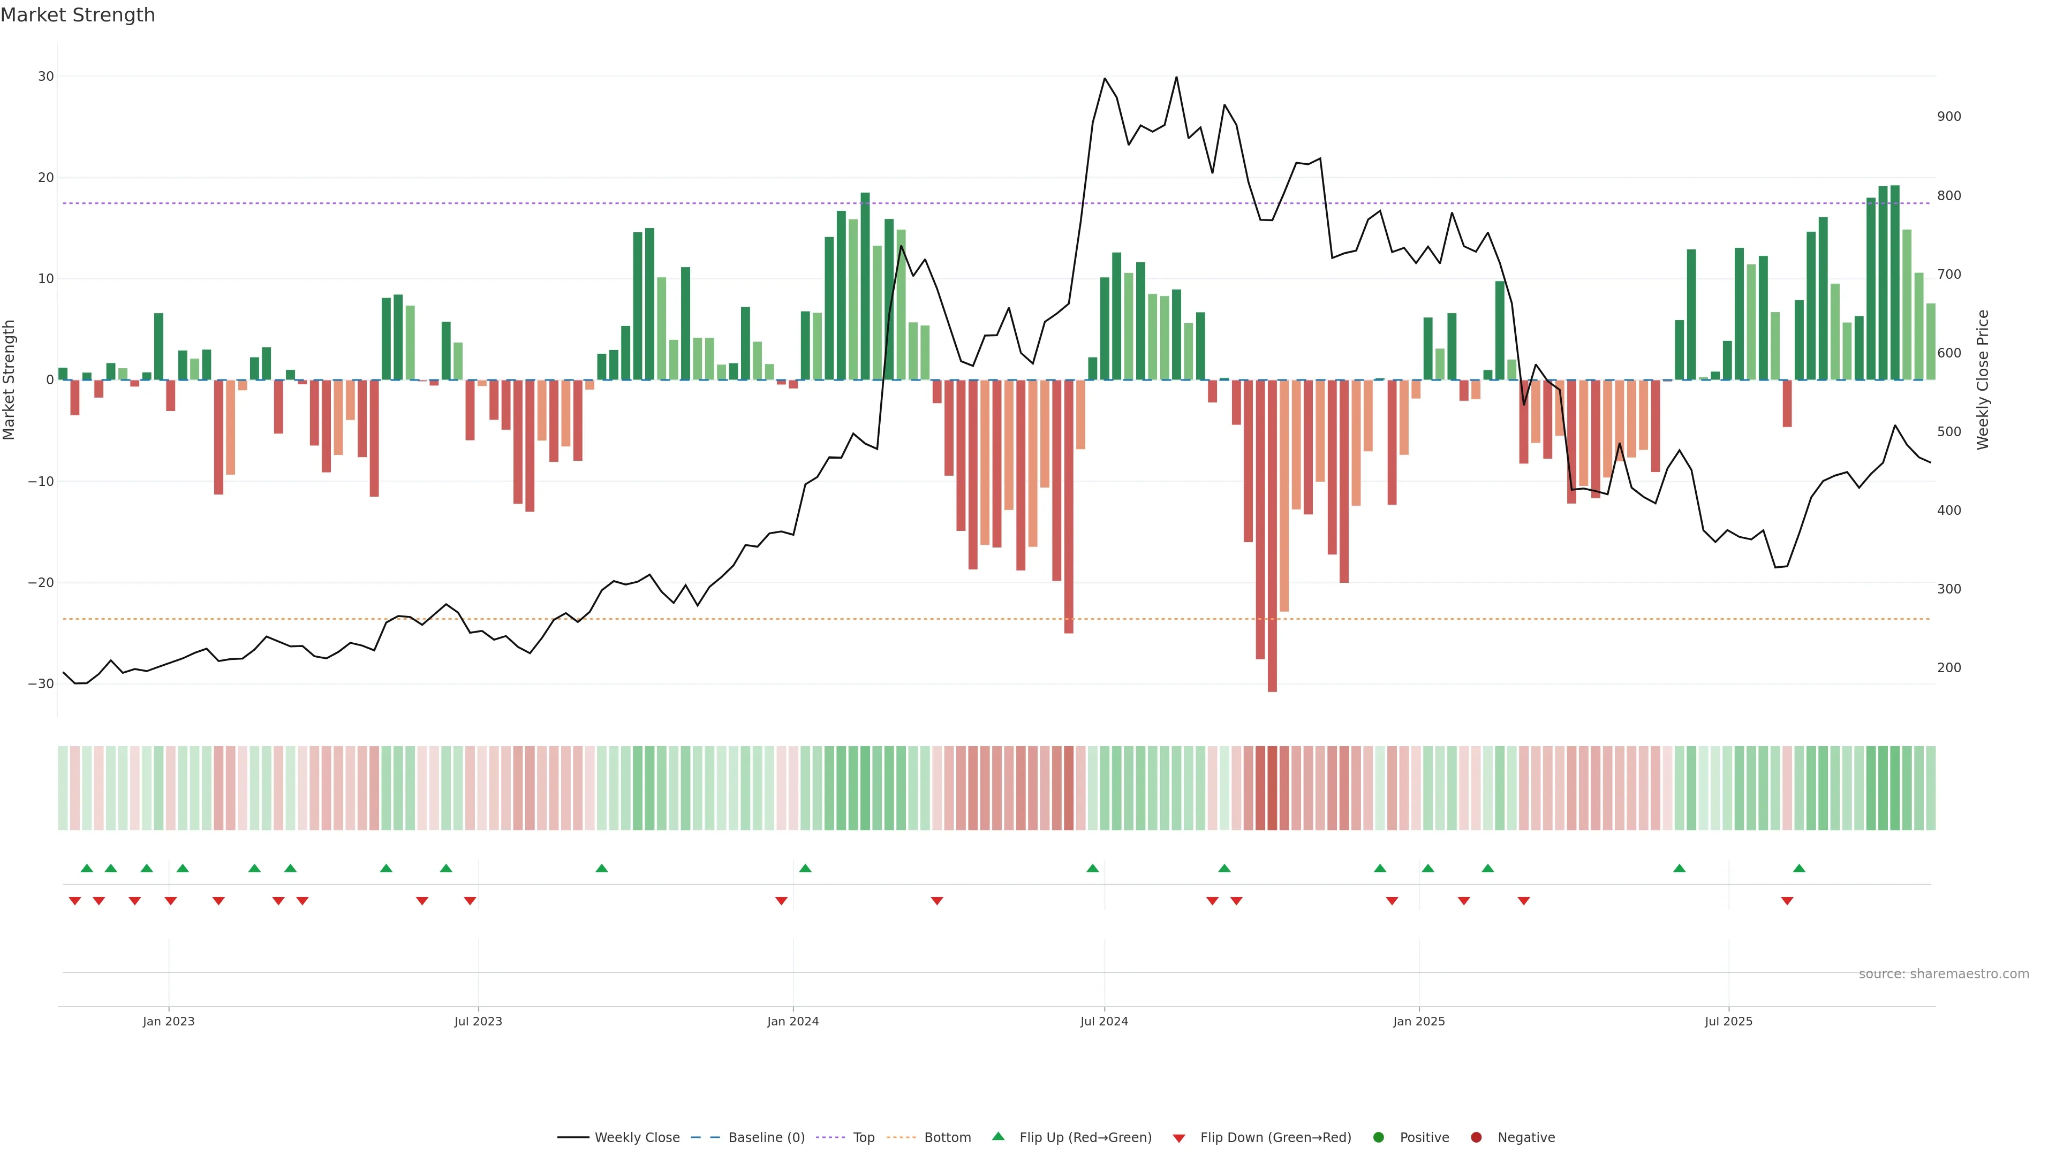2056x1156 pixels.
Task: Click the −30 tick on left strength axis
Action: coord(41,684)
